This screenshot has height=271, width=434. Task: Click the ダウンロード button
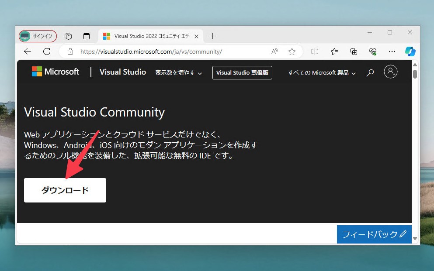click(x=65, y=190)
